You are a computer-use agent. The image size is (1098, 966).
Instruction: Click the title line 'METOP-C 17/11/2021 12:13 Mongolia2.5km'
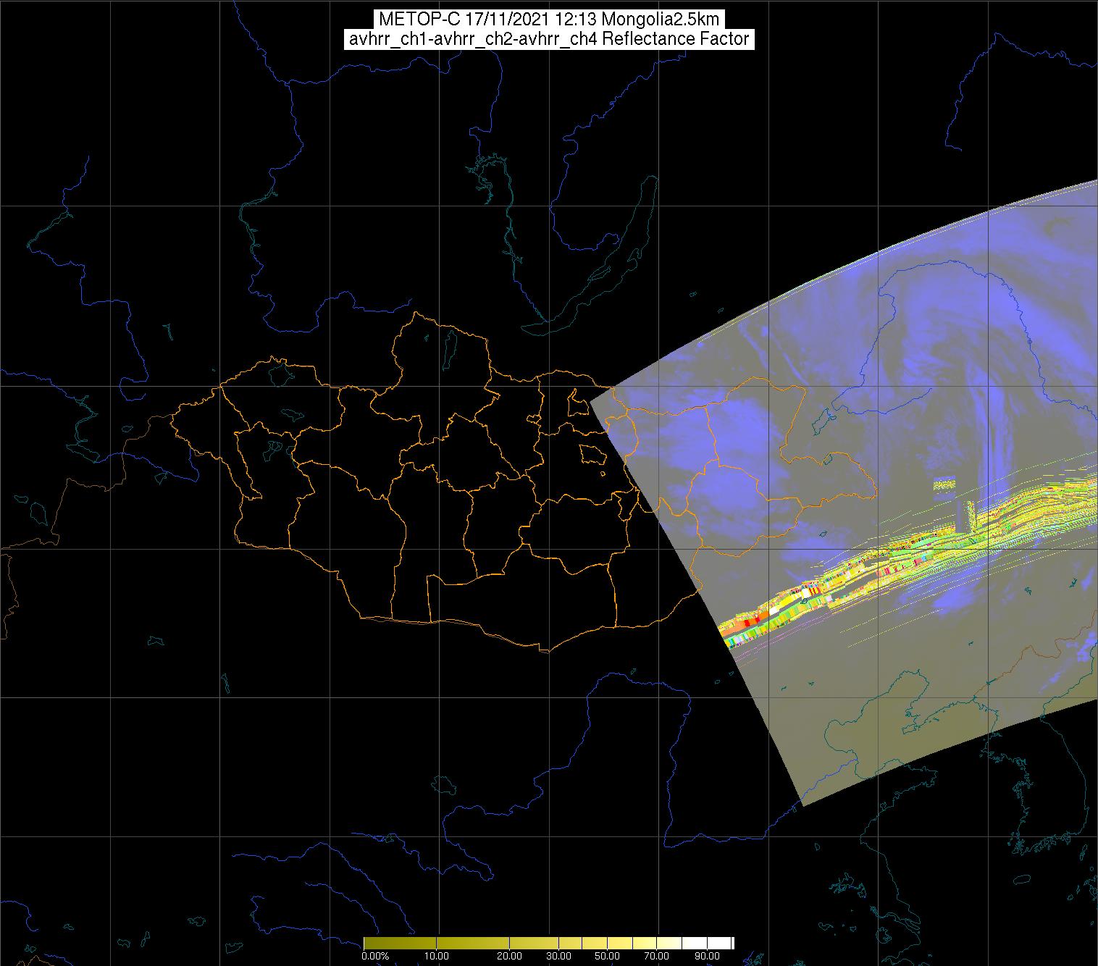pyautogui.click(x=549, y=20)
